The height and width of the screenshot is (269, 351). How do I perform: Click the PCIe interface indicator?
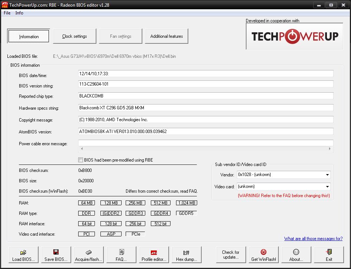135,234
